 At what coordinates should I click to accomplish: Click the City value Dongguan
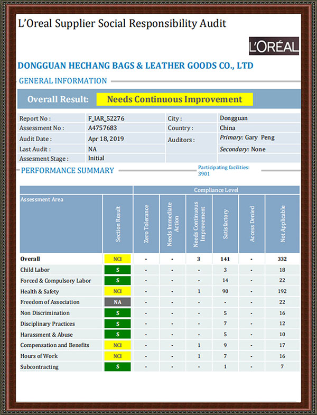pyautogui.click(x=234, y=118)
